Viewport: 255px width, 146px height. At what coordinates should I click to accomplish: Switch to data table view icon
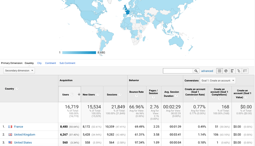220,71
